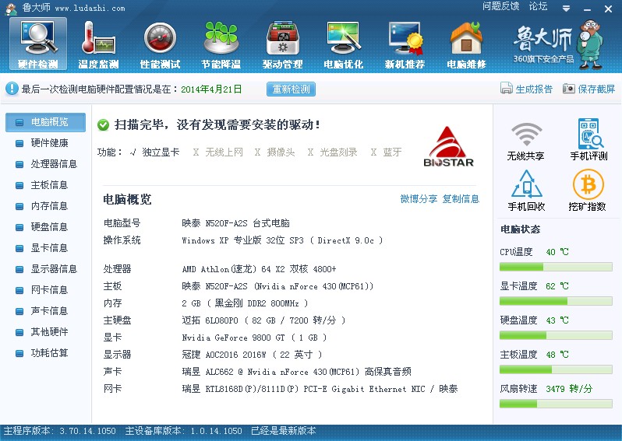Image resolution: width=622 pixels, height=441 pixels.
Task: Click the BIOSTAR brand logo
Action: (449, 146)
